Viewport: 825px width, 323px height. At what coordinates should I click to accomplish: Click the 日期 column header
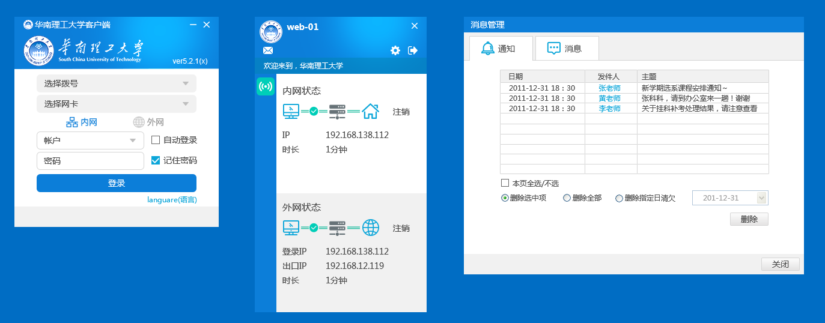click(543, 77)
